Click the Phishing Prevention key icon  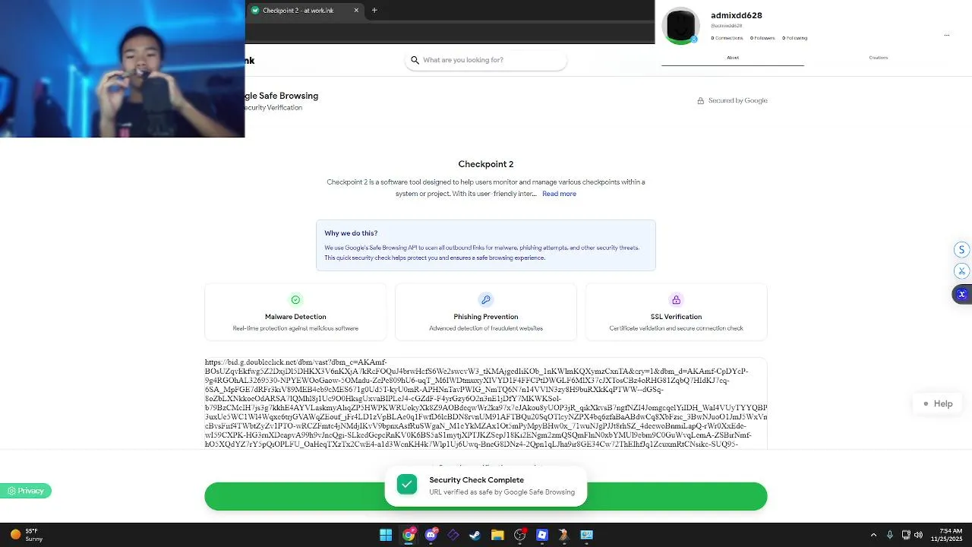[x=486, y=300]
